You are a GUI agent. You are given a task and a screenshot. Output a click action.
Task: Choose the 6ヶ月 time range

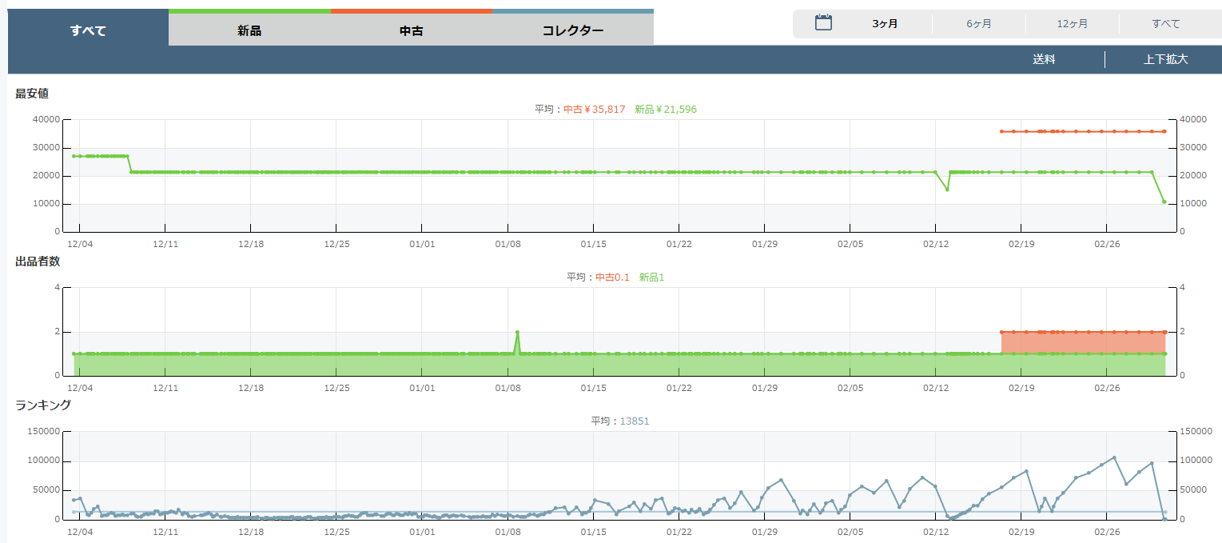tap(978, 24)
